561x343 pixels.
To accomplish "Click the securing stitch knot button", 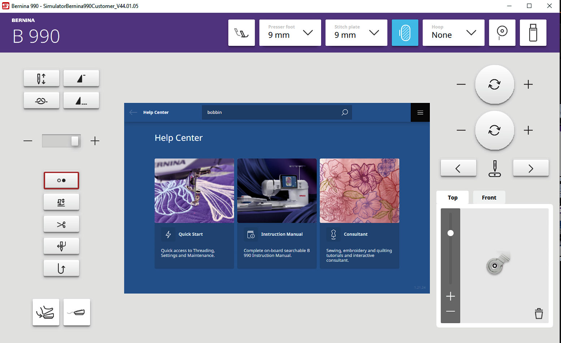I will click(x=42, y=101).
